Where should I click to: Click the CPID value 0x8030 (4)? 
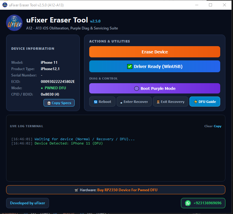[50, 94]
